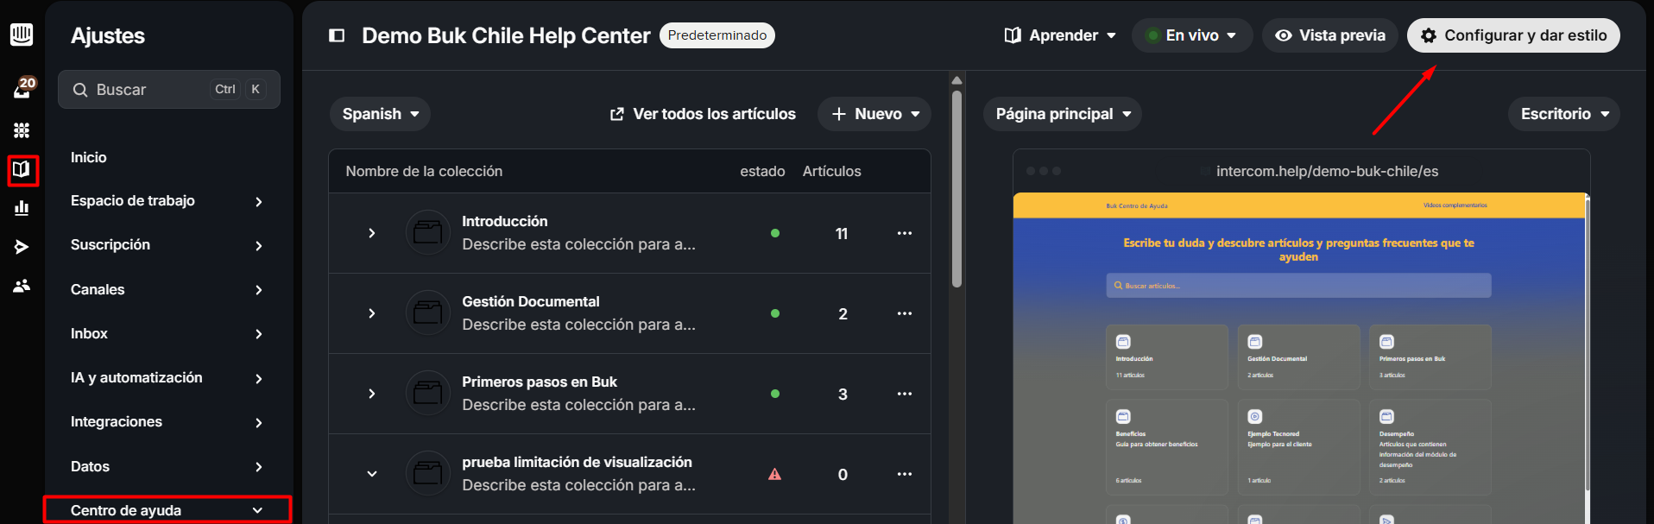Click preview search box Buscar artículos
Screen dimensions: 1654x524
coord(1298,286)
